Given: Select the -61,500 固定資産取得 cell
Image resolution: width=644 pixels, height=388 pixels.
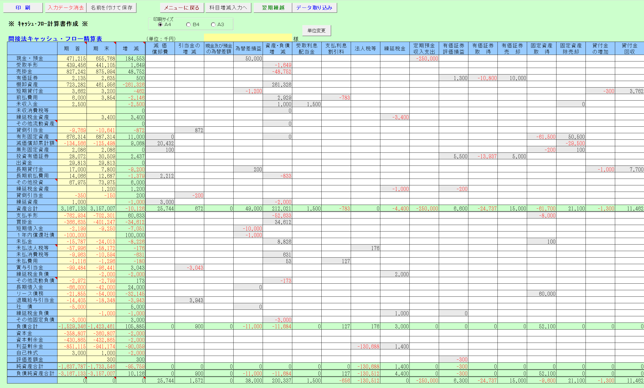Looking at the screenshot, I should click(541, 137).
